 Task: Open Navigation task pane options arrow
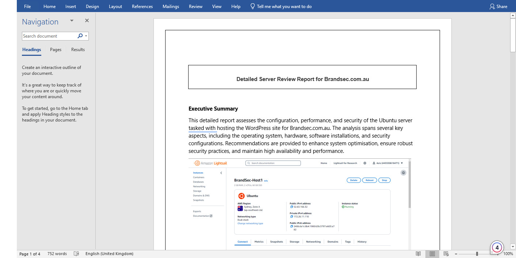coord(72,21)
